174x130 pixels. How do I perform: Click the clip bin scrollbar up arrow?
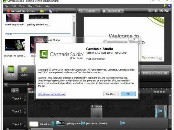74,16
